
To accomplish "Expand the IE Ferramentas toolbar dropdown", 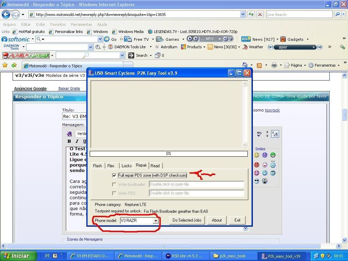I will (x=338, y=66).
